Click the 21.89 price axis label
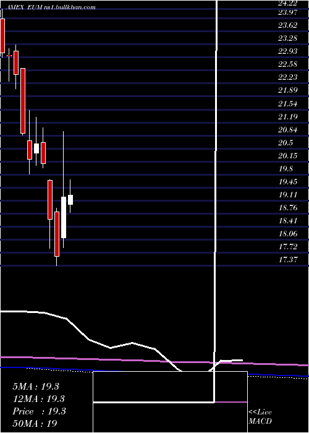309x433 pixels. coord(287,90)
